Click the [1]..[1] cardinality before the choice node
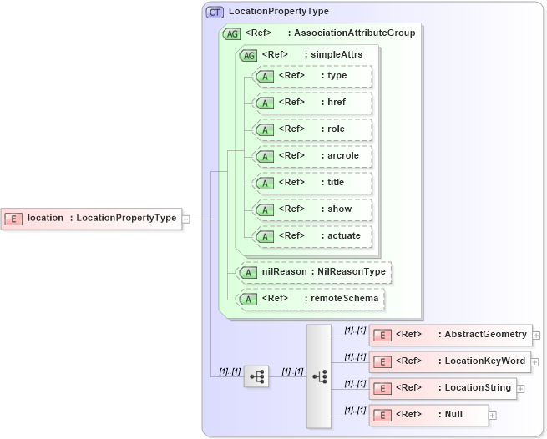The image size is (547, 439). (x=292, y=371)
